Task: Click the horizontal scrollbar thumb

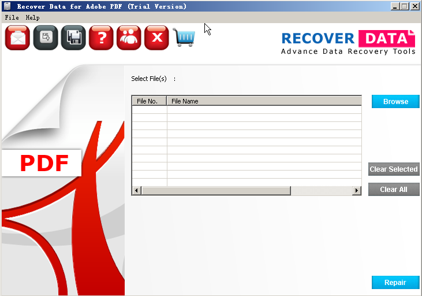Action: (216, 191)
